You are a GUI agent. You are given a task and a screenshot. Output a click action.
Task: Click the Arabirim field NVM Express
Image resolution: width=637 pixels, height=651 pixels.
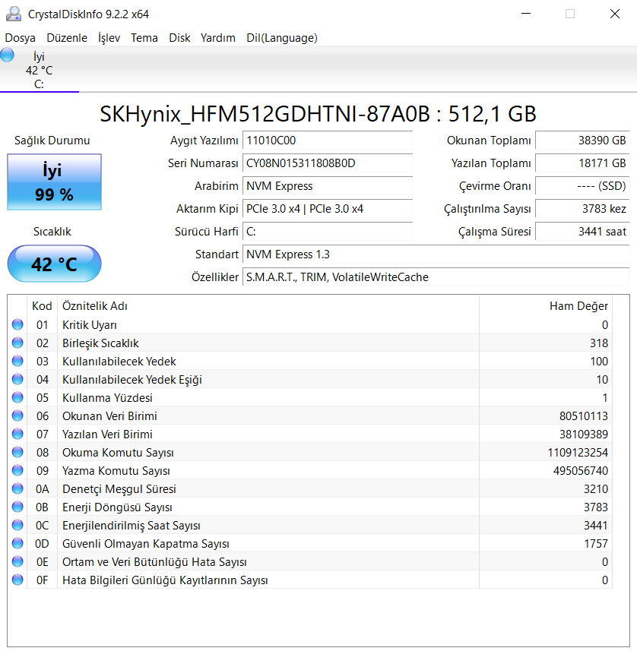(328, 186)
